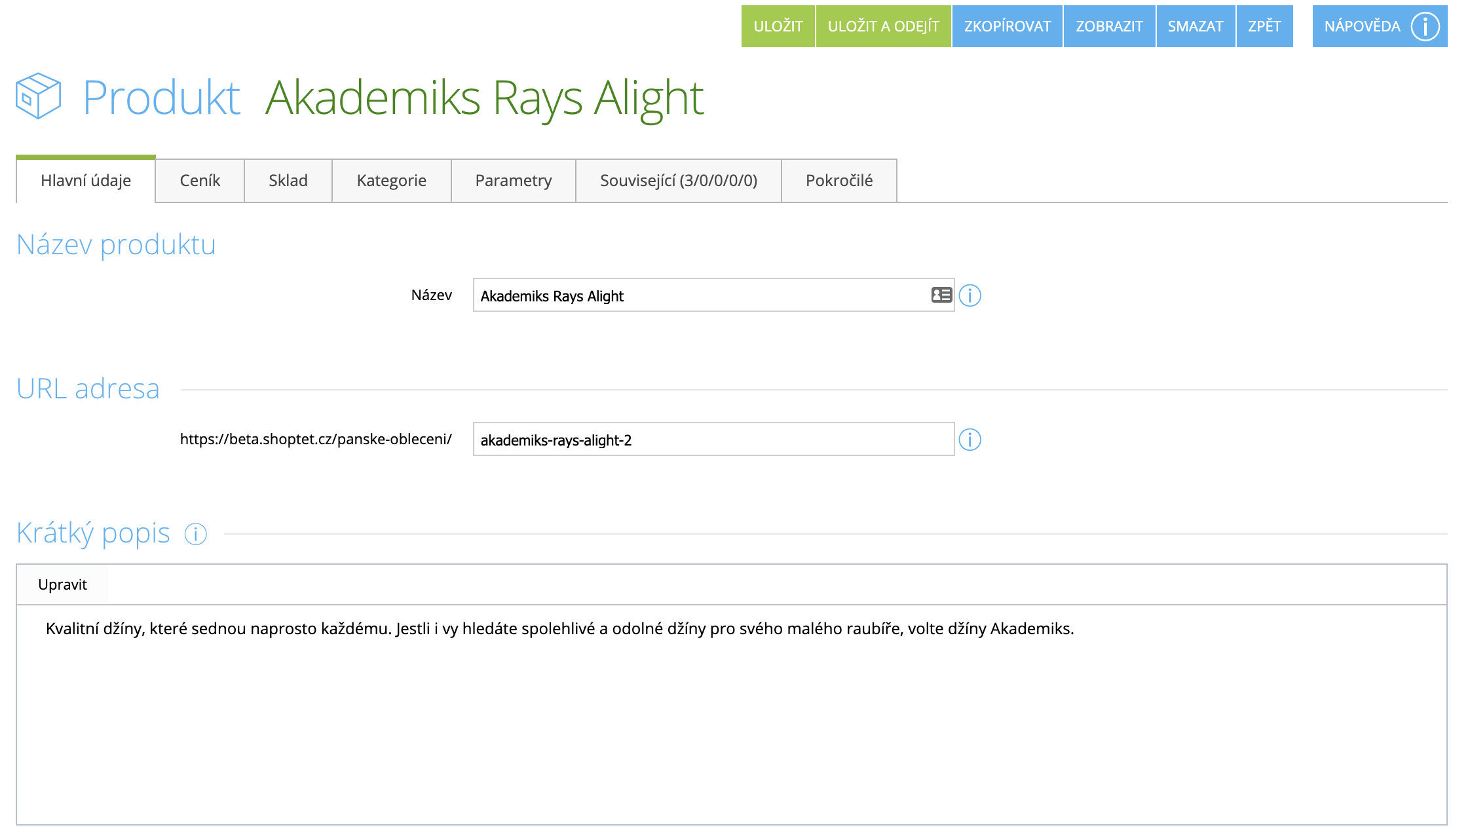The height and width of the screenshot is (836, 1470).
Task: Click the Akademiks Rays Alight page title
Action: click(484, 98)
